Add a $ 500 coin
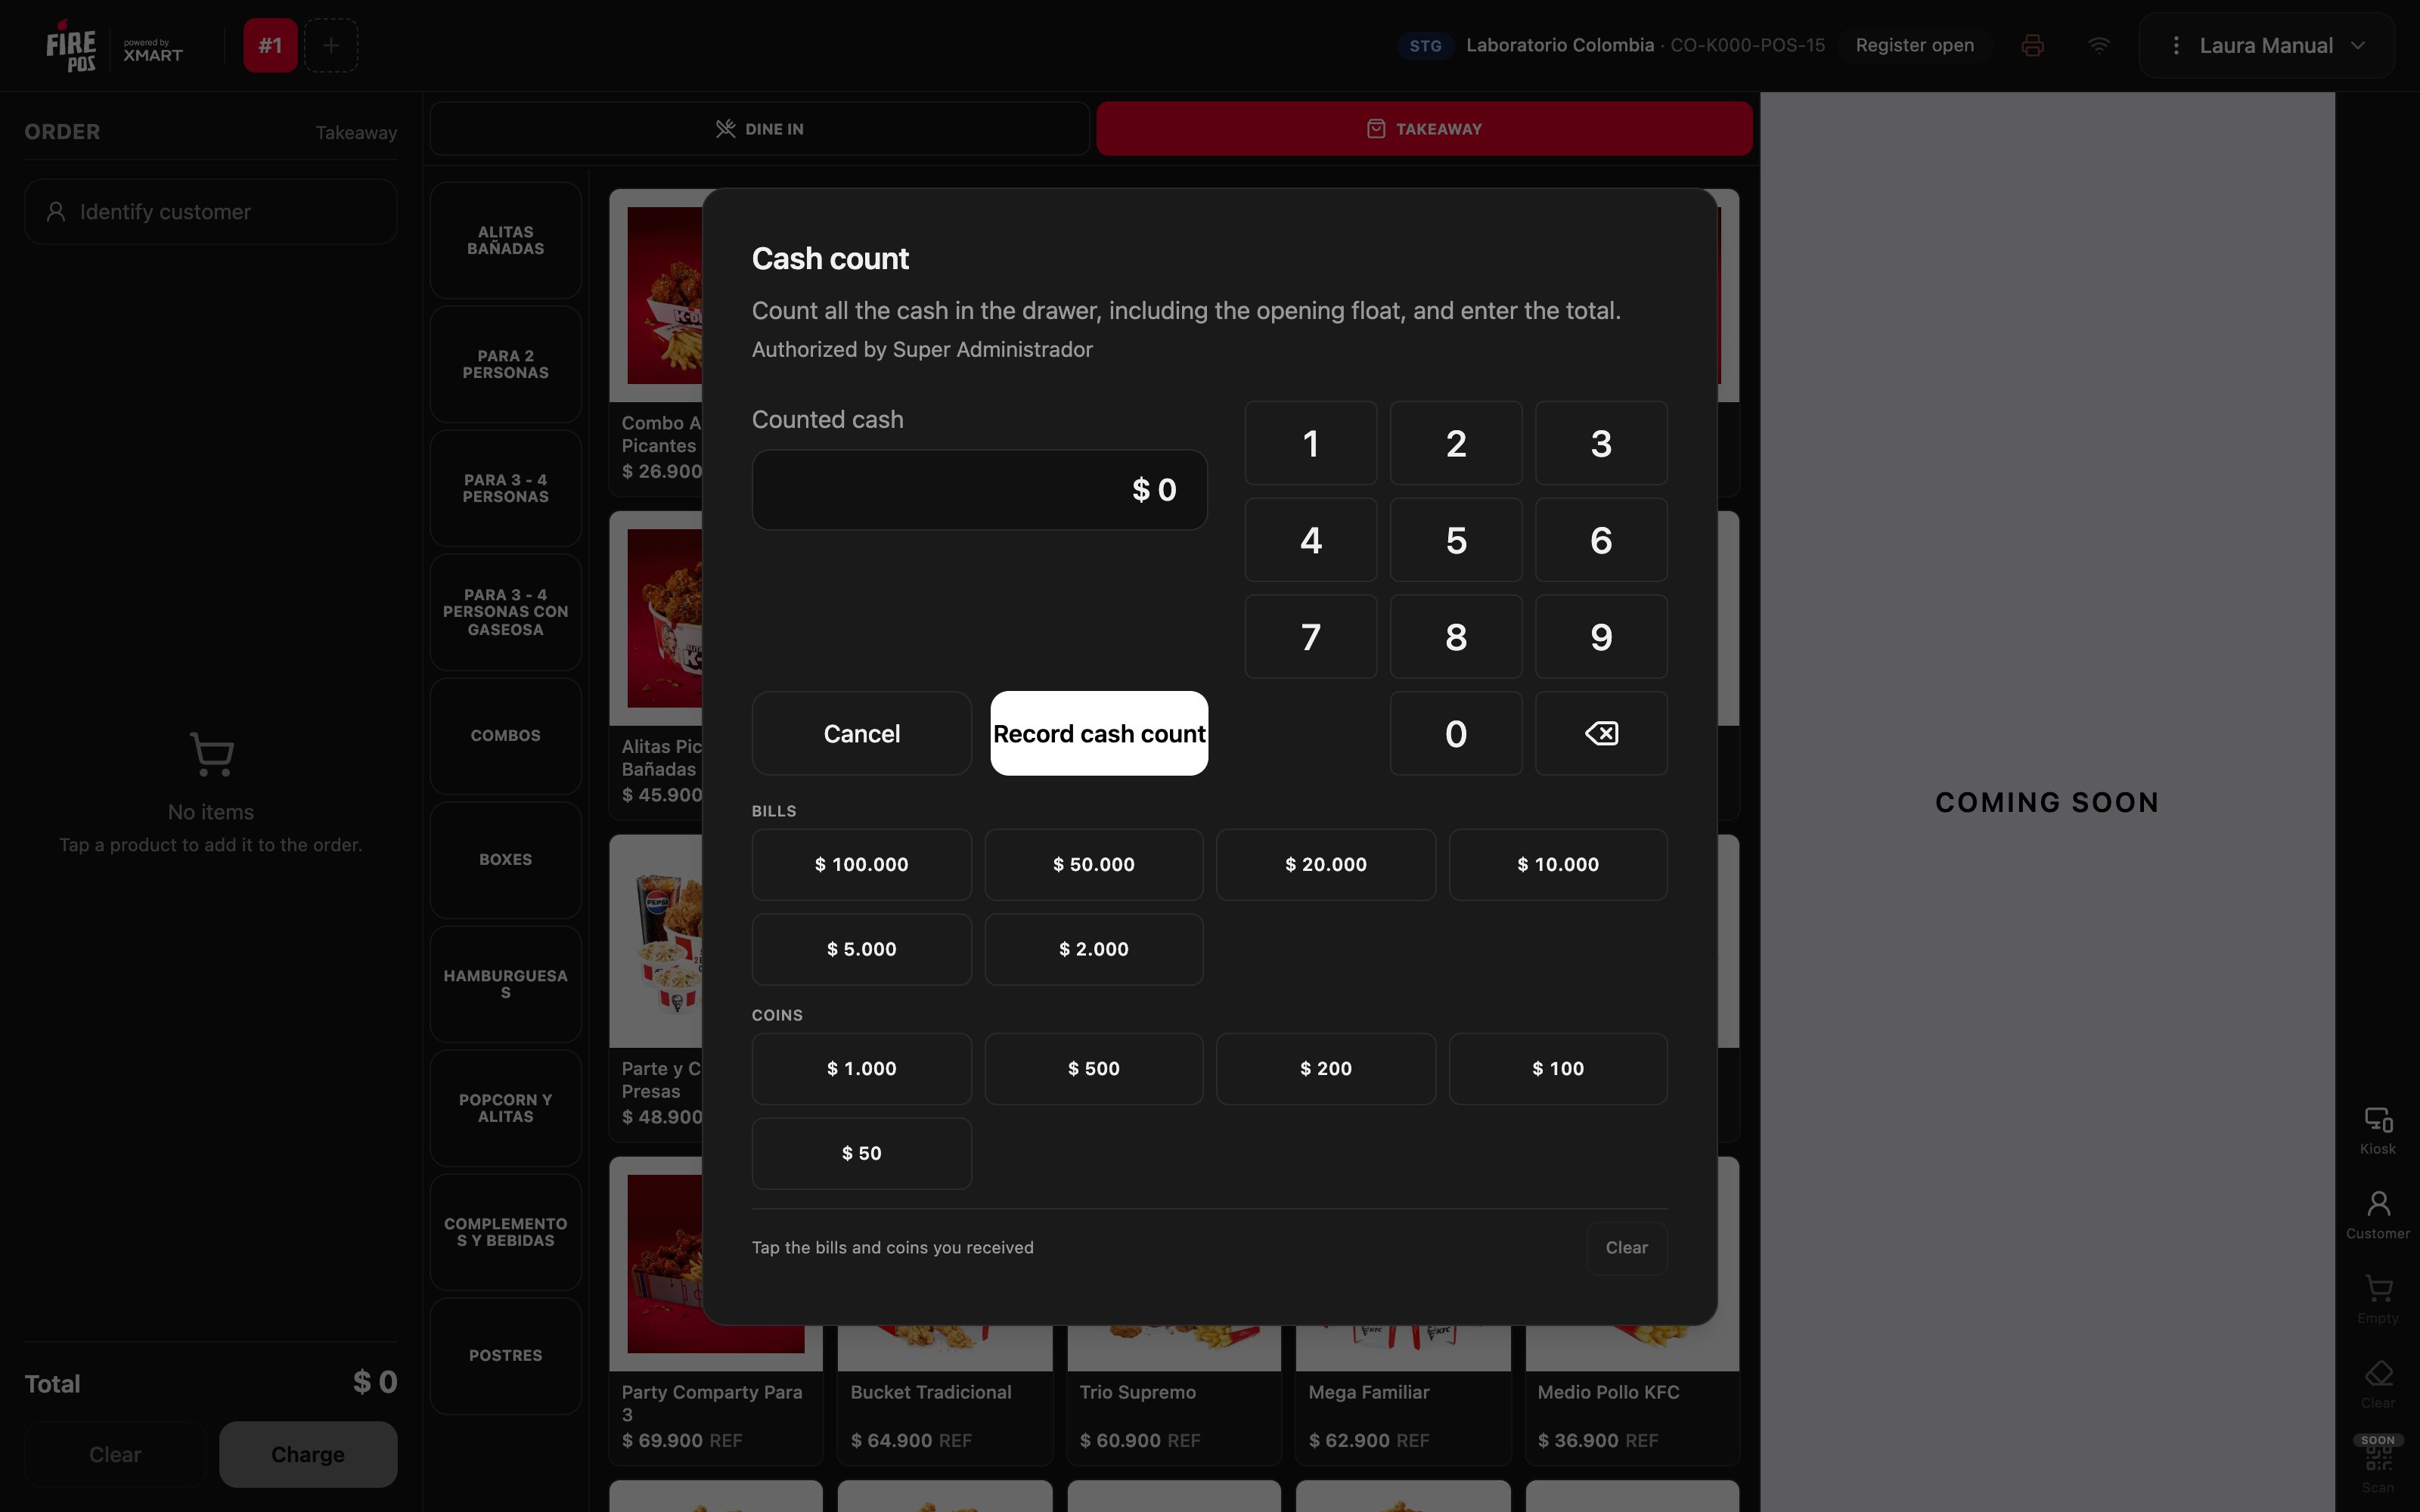This screenshot has height=1512, width=2420. tap(1094, 1069)
